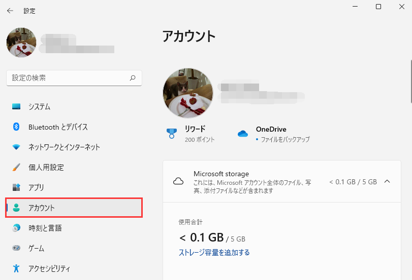This screenshot has height=280, width=412.
Task: Click the OneDrive cloud icon
Action: click(x=243, y=134)
